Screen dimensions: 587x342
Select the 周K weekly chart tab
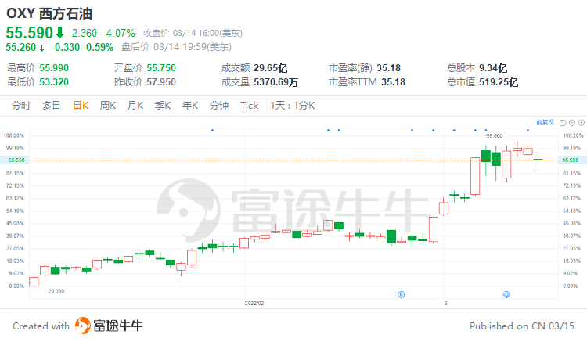pos(108,106)
